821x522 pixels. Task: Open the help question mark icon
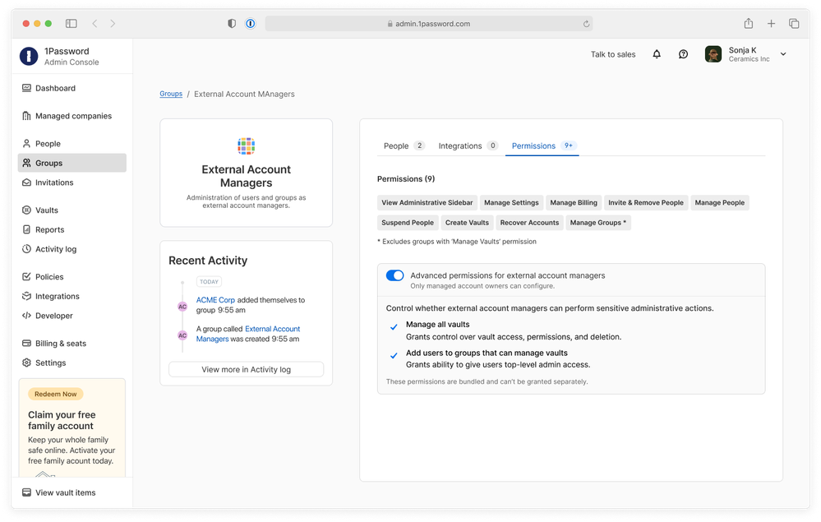[683, 54]
